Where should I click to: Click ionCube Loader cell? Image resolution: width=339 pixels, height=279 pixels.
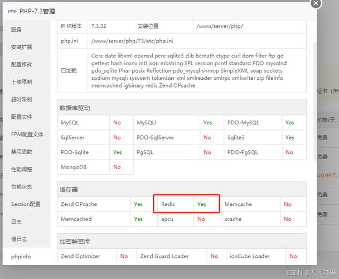coord(256,256)
